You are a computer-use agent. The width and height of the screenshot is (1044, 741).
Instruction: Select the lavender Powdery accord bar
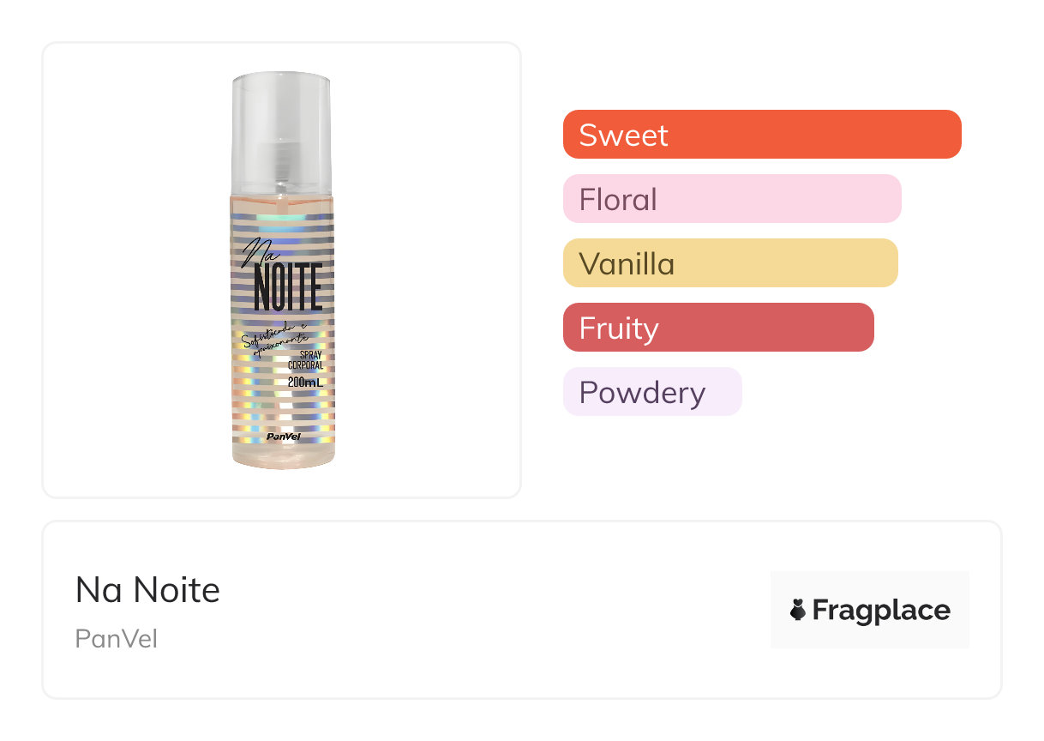coord(651,392)
